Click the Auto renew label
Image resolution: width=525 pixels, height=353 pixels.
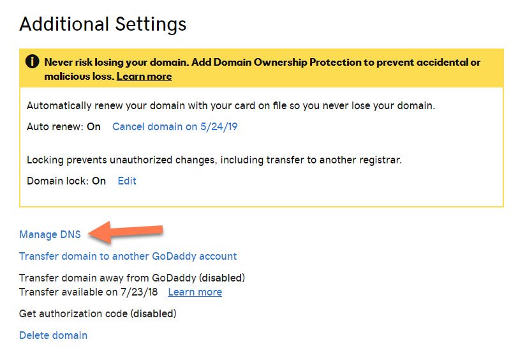coord(55,126)
